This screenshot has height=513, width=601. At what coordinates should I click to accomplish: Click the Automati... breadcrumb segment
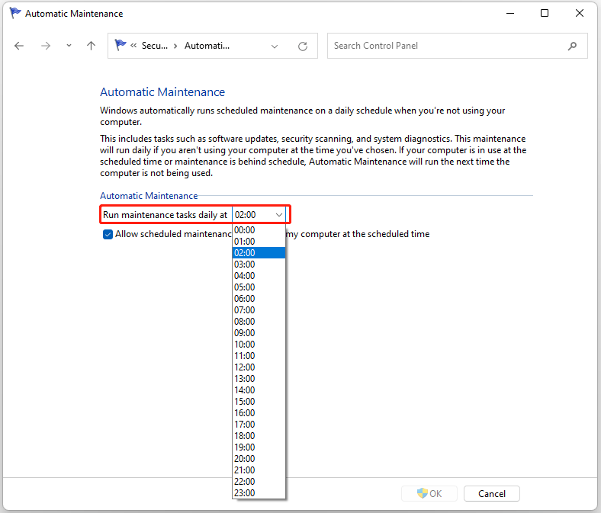(207, 46)
